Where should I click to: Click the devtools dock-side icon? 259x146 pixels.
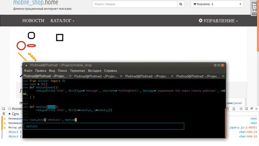pos(246,109)
